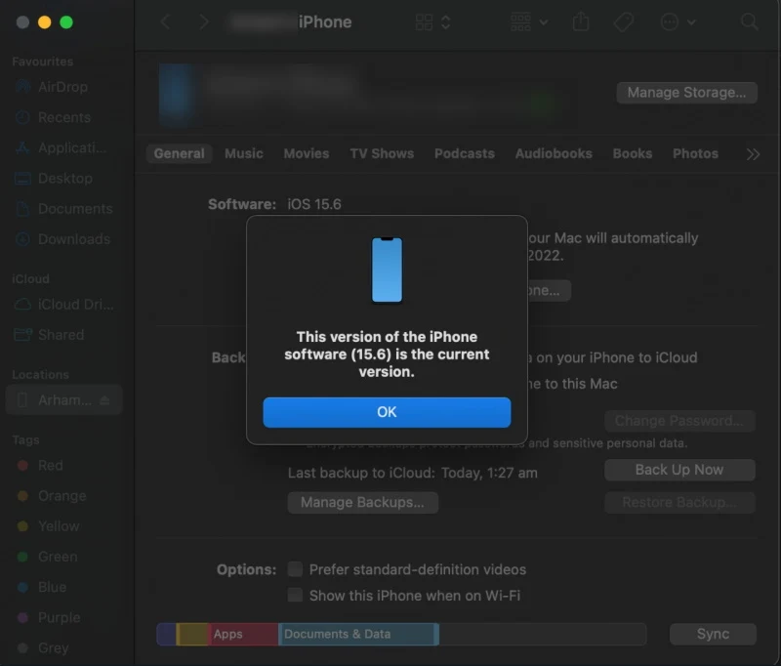Open the Podcasts tab
Screen dimensions: 781x666
[465, 153]
